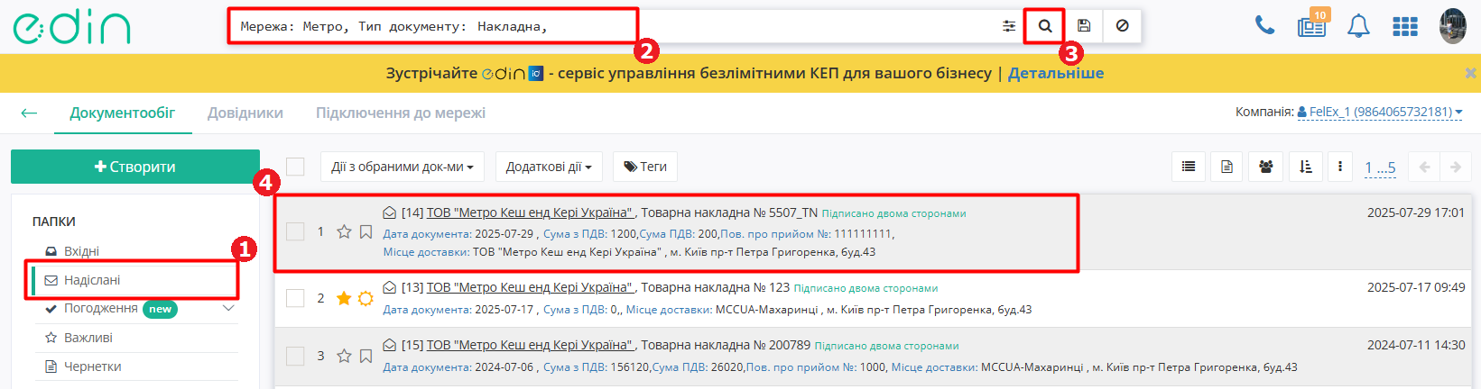Switch to document view icon
Screen dimensions: 1481x389
tap(1227, 167)
